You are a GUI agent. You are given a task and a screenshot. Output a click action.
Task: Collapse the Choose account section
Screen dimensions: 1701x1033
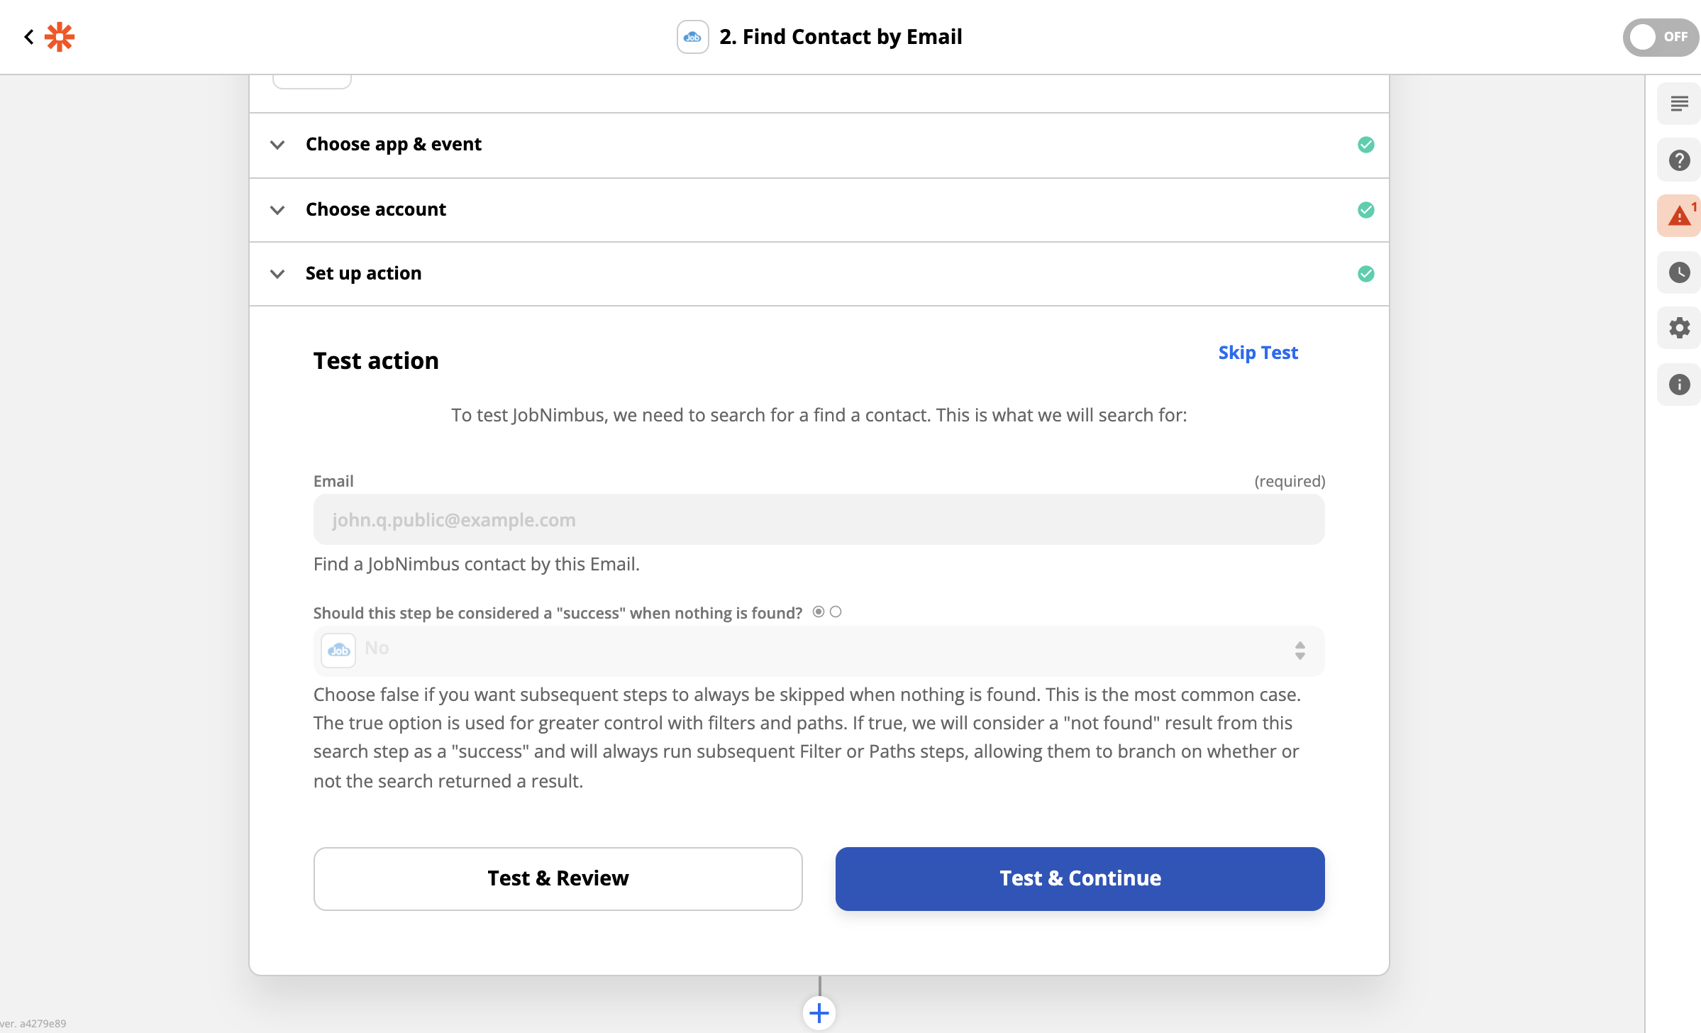277,210
